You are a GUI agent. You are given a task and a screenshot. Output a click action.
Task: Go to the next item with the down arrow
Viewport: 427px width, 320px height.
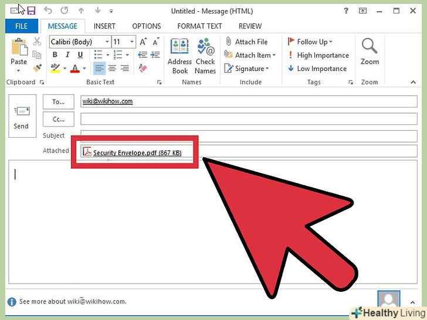point(97,11)
